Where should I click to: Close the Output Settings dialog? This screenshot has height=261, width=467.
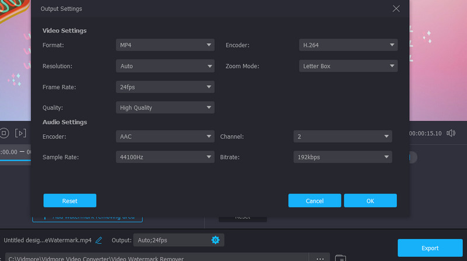tap(396, 9)
